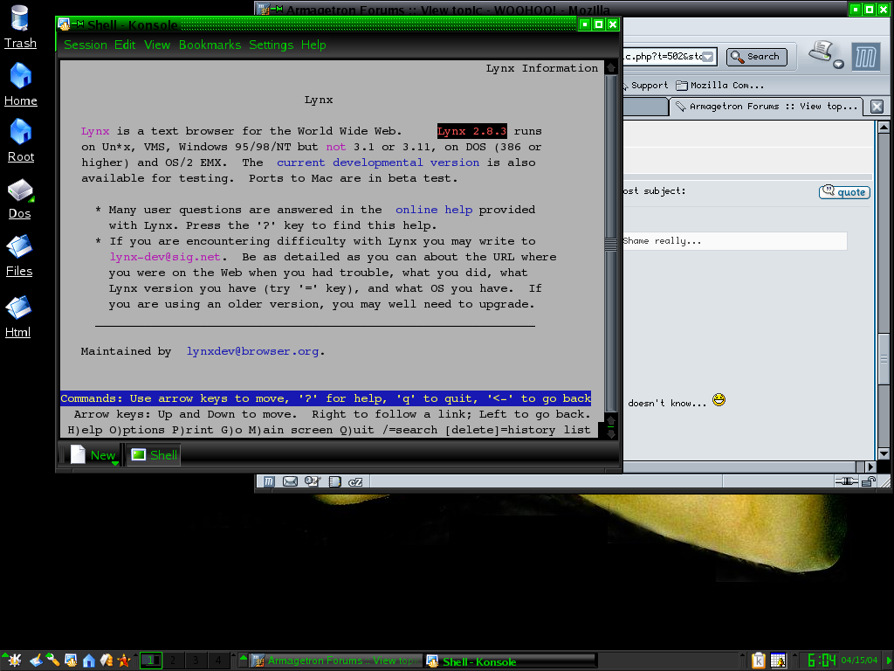
Task: Close the current Mozilla tab
Action: [877, 107]
